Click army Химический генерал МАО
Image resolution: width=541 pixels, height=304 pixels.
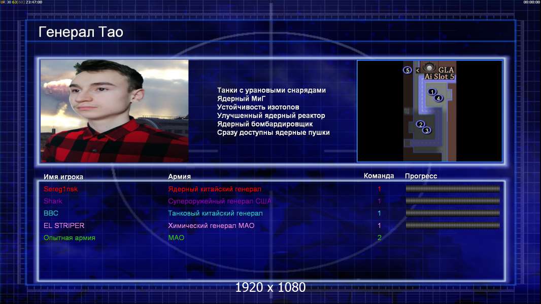pyautogui.click(x=211, y=225)
